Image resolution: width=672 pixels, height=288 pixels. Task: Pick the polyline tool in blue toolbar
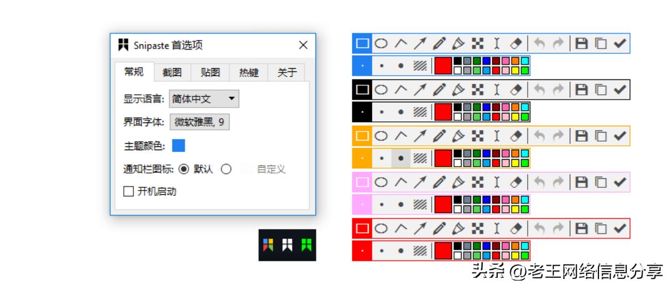click(400, 44)
